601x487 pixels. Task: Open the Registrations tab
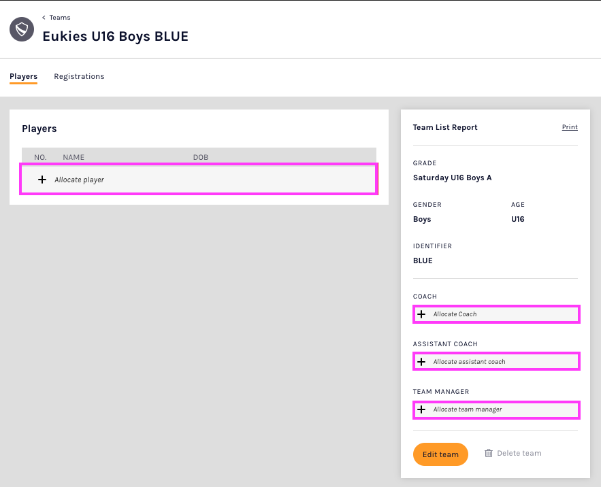click(79, 77)
